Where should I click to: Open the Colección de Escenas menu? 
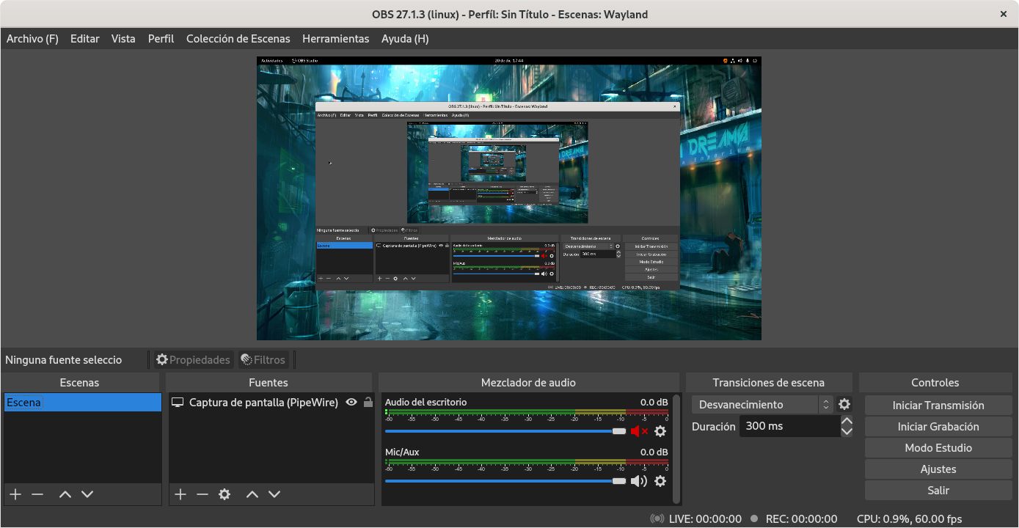(238, 39)
